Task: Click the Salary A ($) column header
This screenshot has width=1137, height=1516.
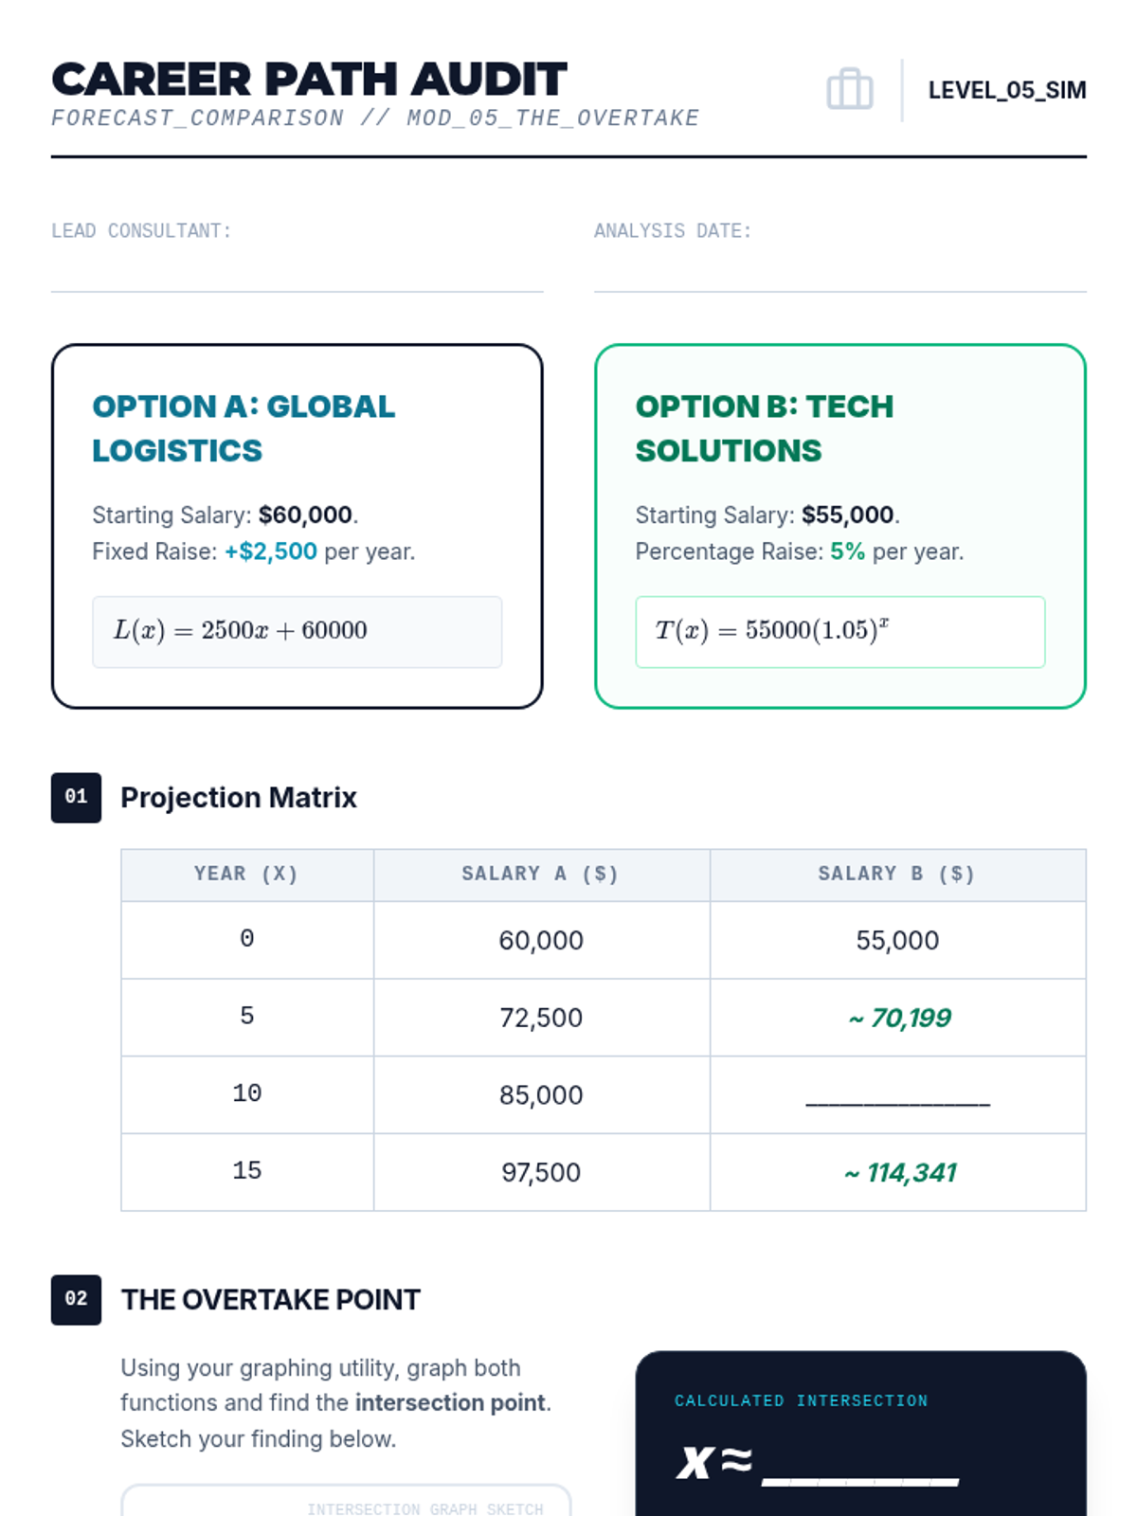Action: [540, 875]
